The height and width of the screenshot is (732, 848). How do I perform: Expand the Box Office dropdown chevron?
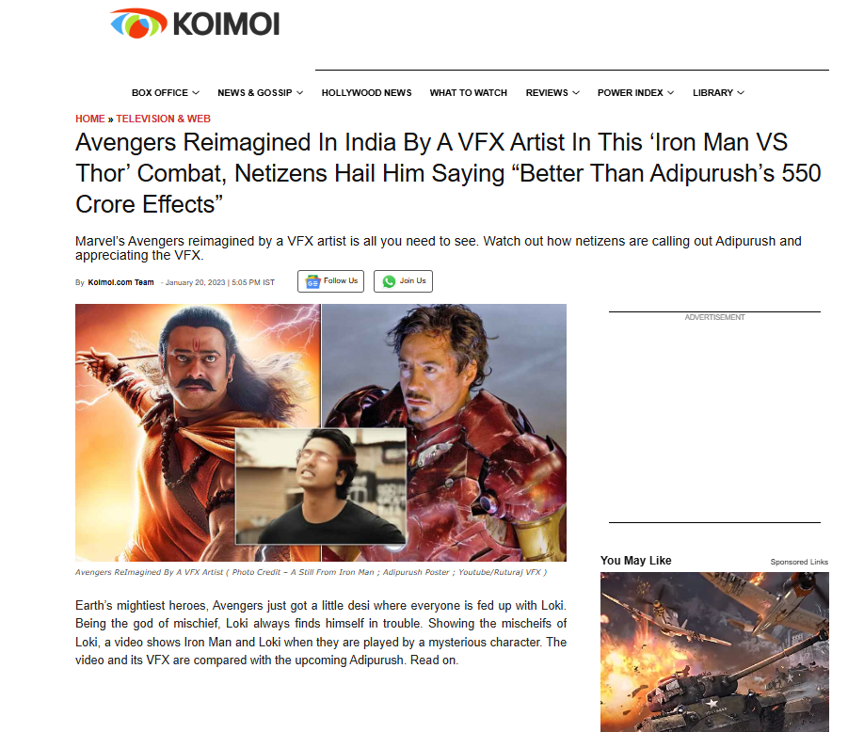click(196, 93)
